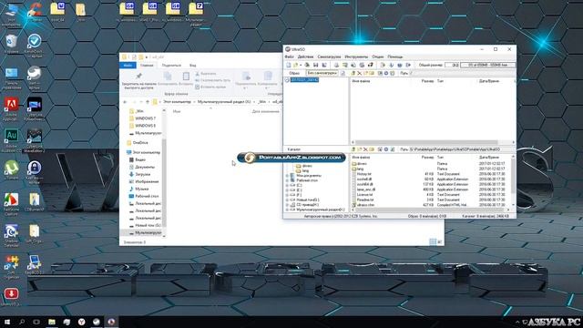Viewport: 583px width, 328px height.
Task: Click the Explorer Up one level arrow
Action: point(148,101)
